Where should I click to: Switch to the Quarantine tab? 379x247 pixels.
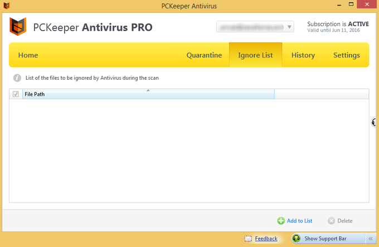(204, 55)
